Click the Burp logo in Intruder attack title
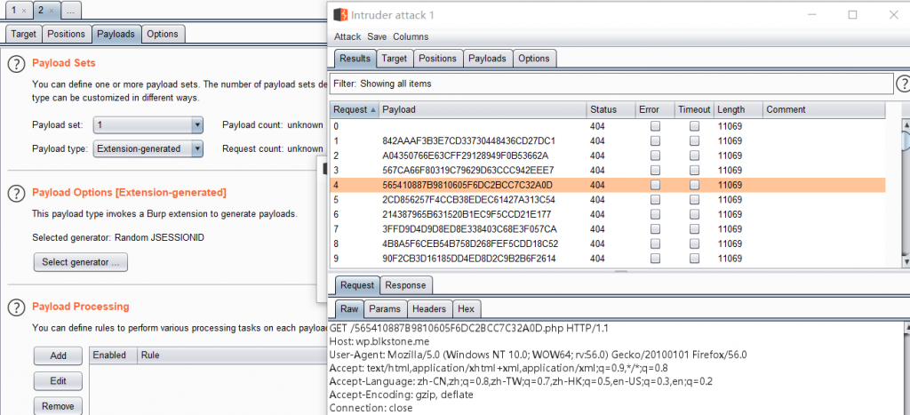The height and width of the screenshot is (415, 910). [x=340, y=14]
